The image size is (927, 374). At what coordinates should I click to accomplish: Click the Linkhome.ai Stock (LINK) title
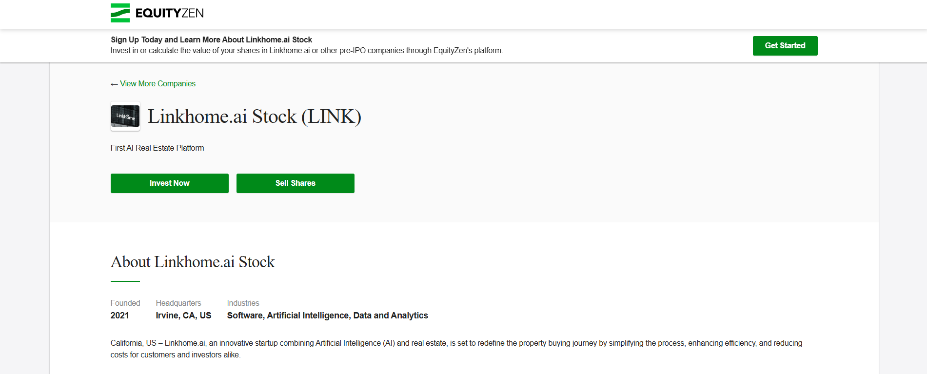(x=254, y=117)
